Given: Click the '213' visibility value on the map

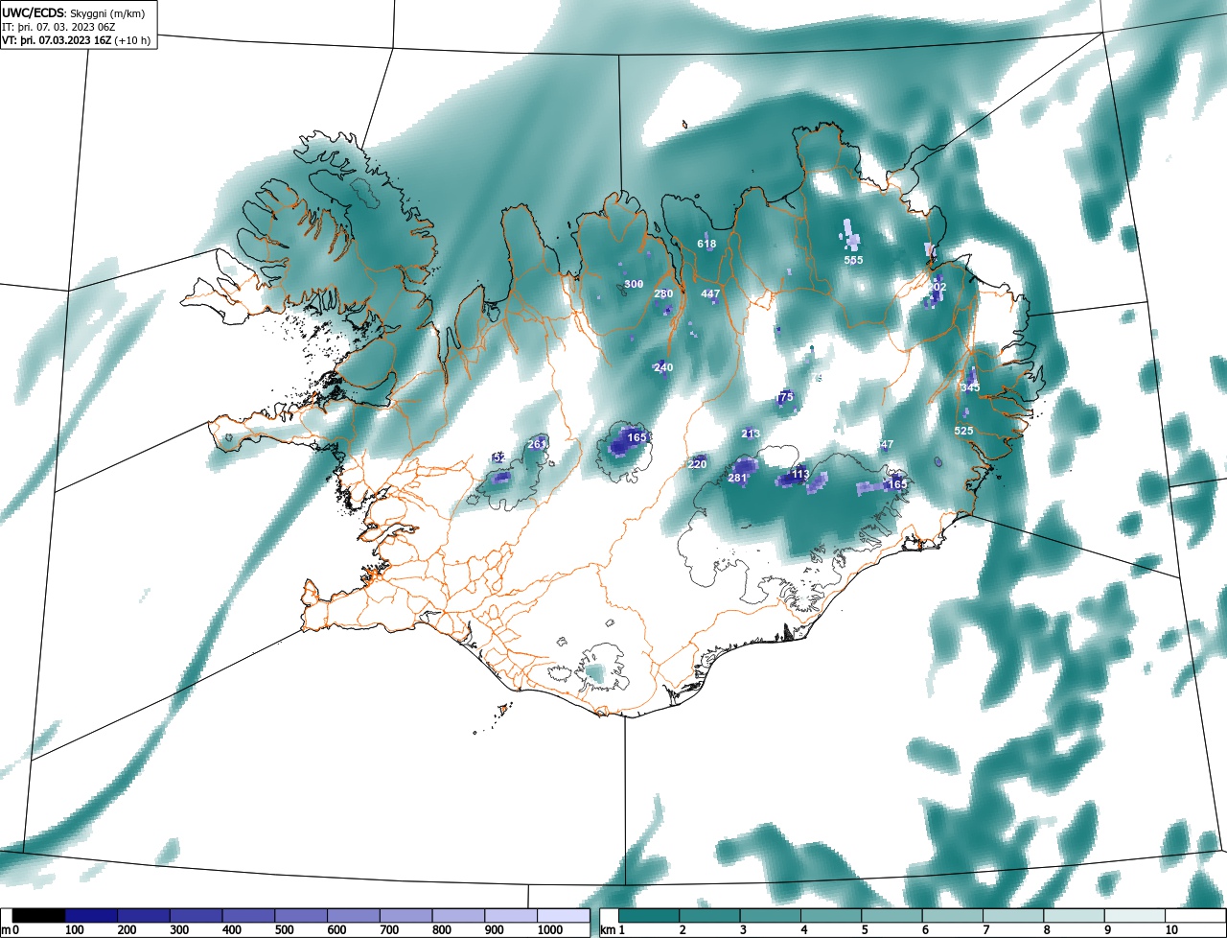Looking at the screenshot, I should (751, 434).
